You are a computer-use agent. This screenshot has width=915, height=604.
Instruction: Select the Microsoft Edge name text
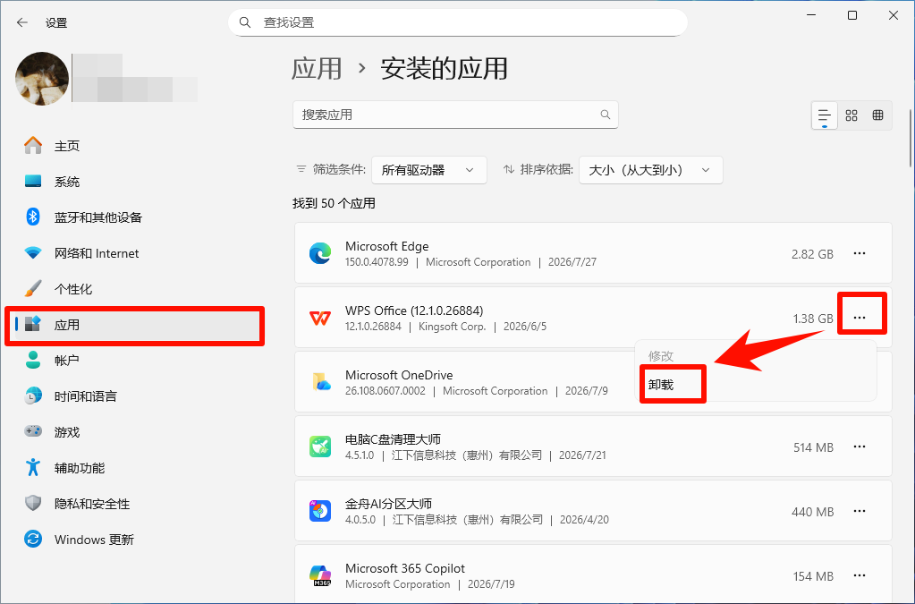(387, 246)
